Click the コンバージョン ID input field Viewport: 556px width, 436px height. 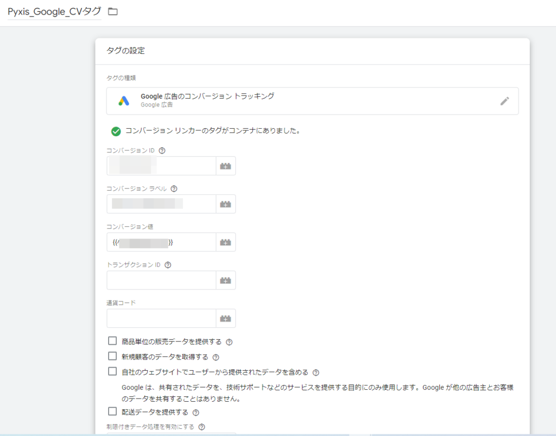(161, 166)
